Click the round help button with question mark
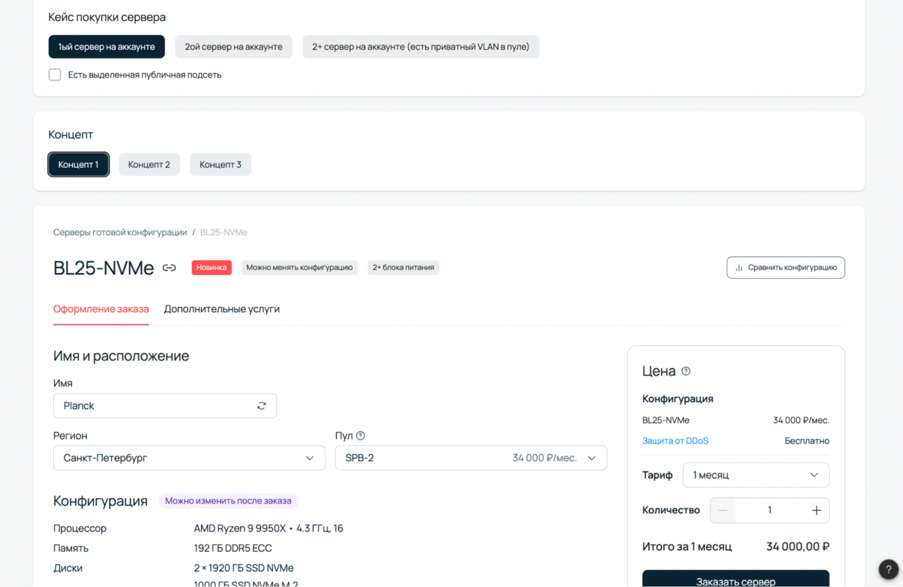 pos(888,569)
